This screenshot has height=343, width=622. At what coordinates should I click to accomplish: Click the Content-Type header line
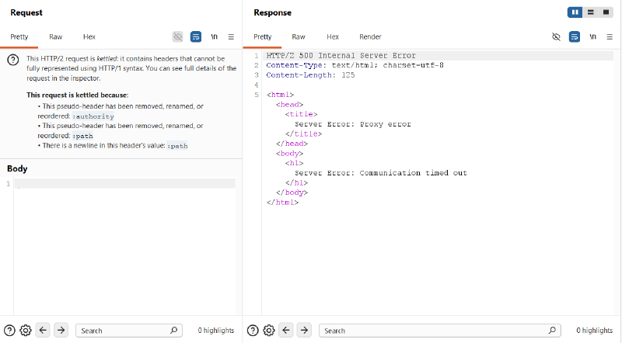point(355,65)
